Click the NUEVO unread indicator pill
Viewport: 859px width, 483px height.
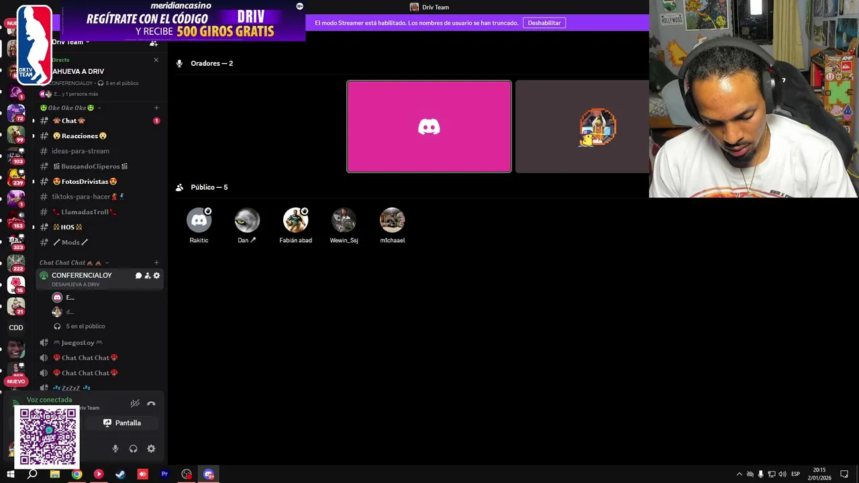click(15, 381)
